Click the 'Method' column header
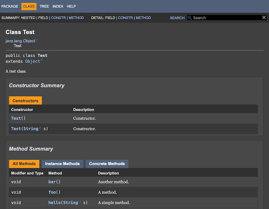269x209 pixels. coord(55,173)
